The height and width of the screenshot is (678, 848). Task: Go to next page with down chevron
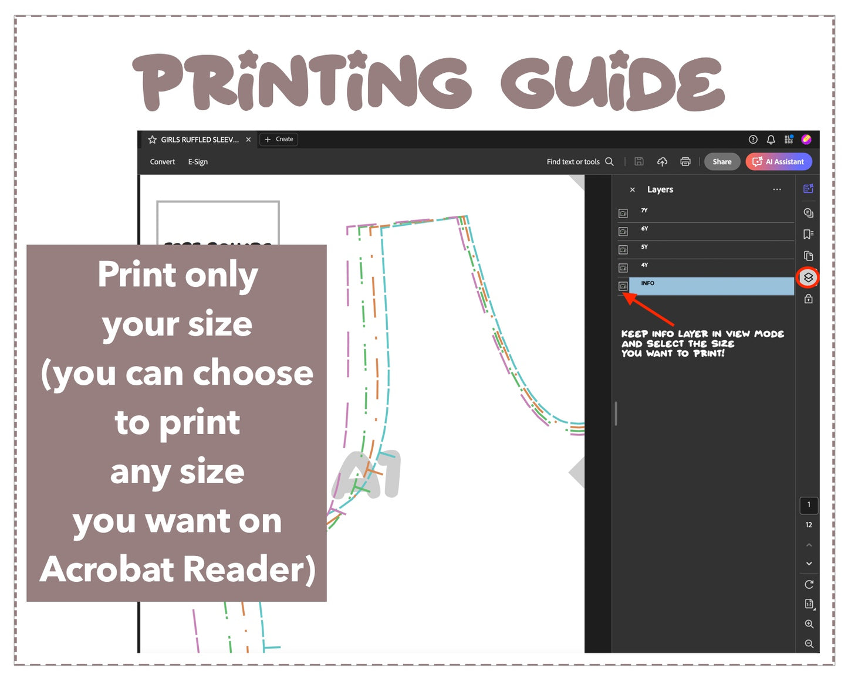click(x=809, y=564)
